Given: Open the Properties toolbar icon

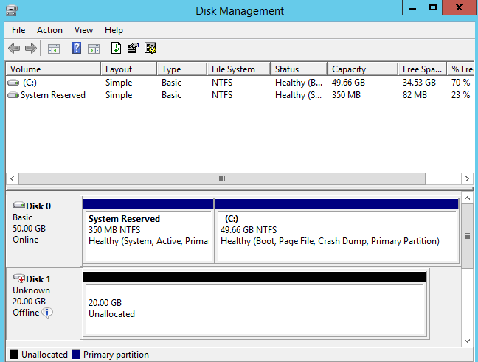Looking at the screenshot, I should (133, 49).
